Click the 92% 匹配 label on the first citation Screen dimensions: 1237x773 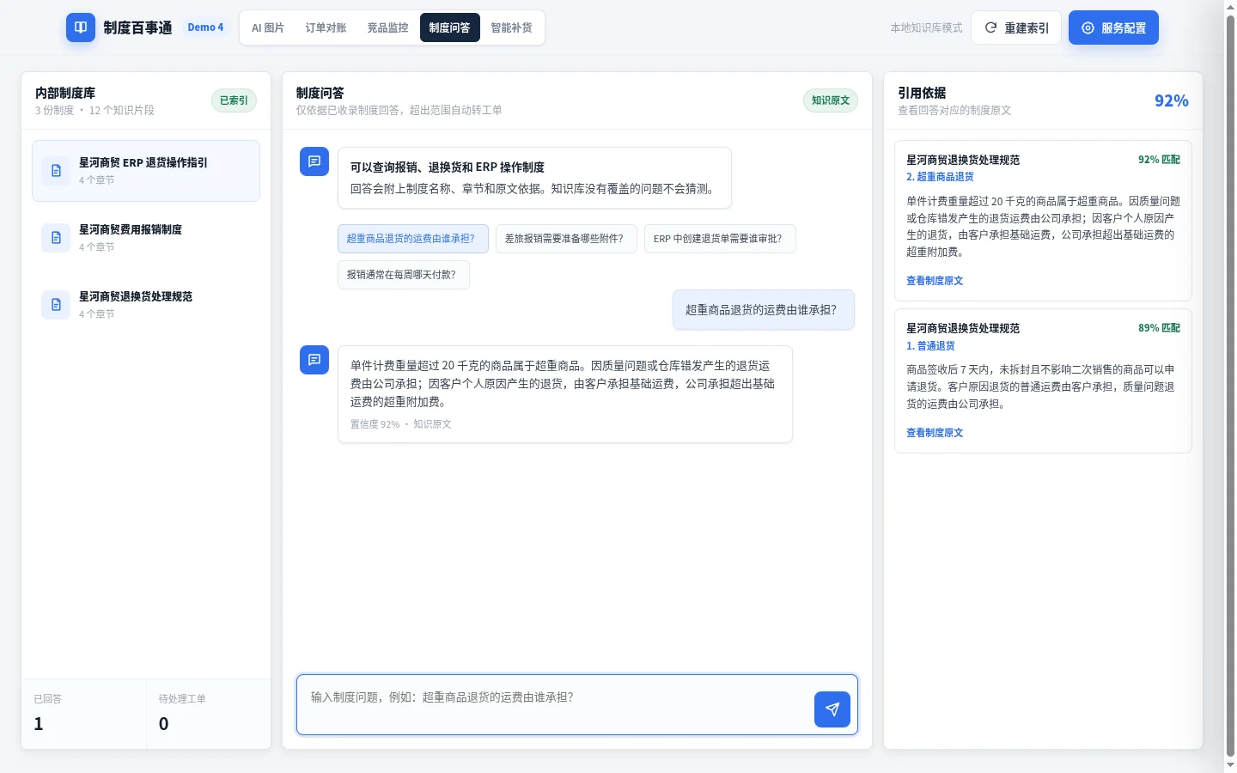(1159, 160)
